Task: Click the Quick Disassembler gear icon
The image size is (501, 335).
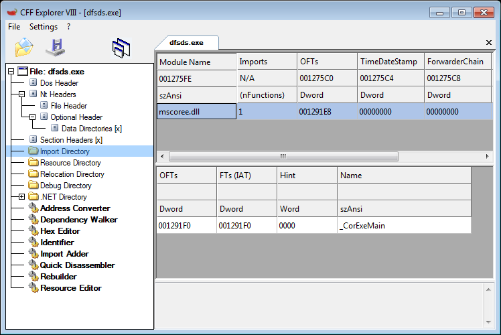Action: tap(33, 265)
